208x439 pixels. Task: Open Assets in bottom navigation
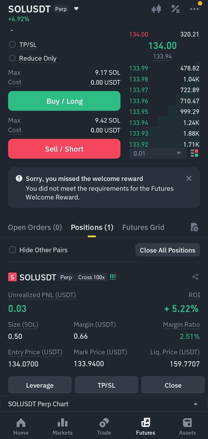click(187, 427)
